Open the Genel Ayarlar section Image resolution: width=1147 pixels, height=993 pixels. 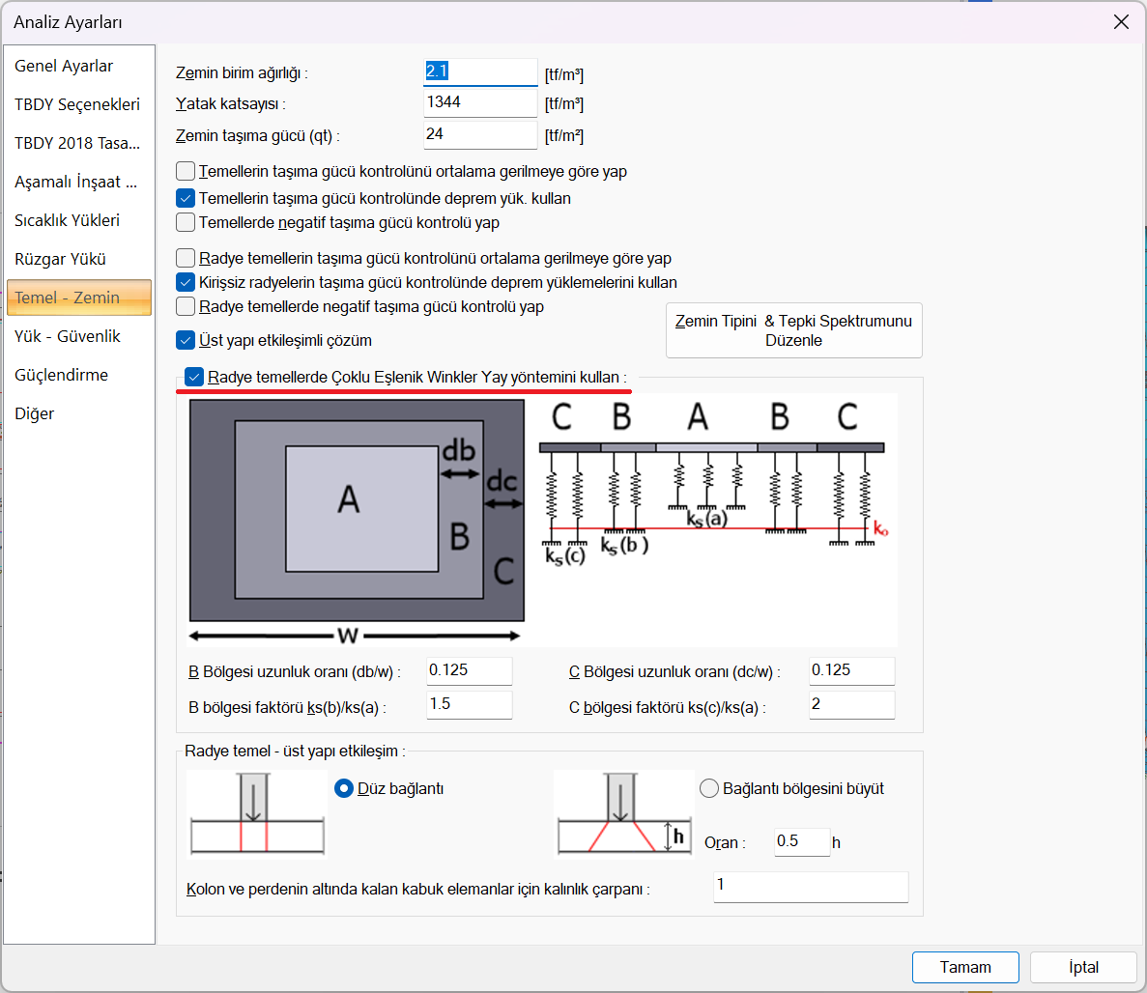click(79, 66)
